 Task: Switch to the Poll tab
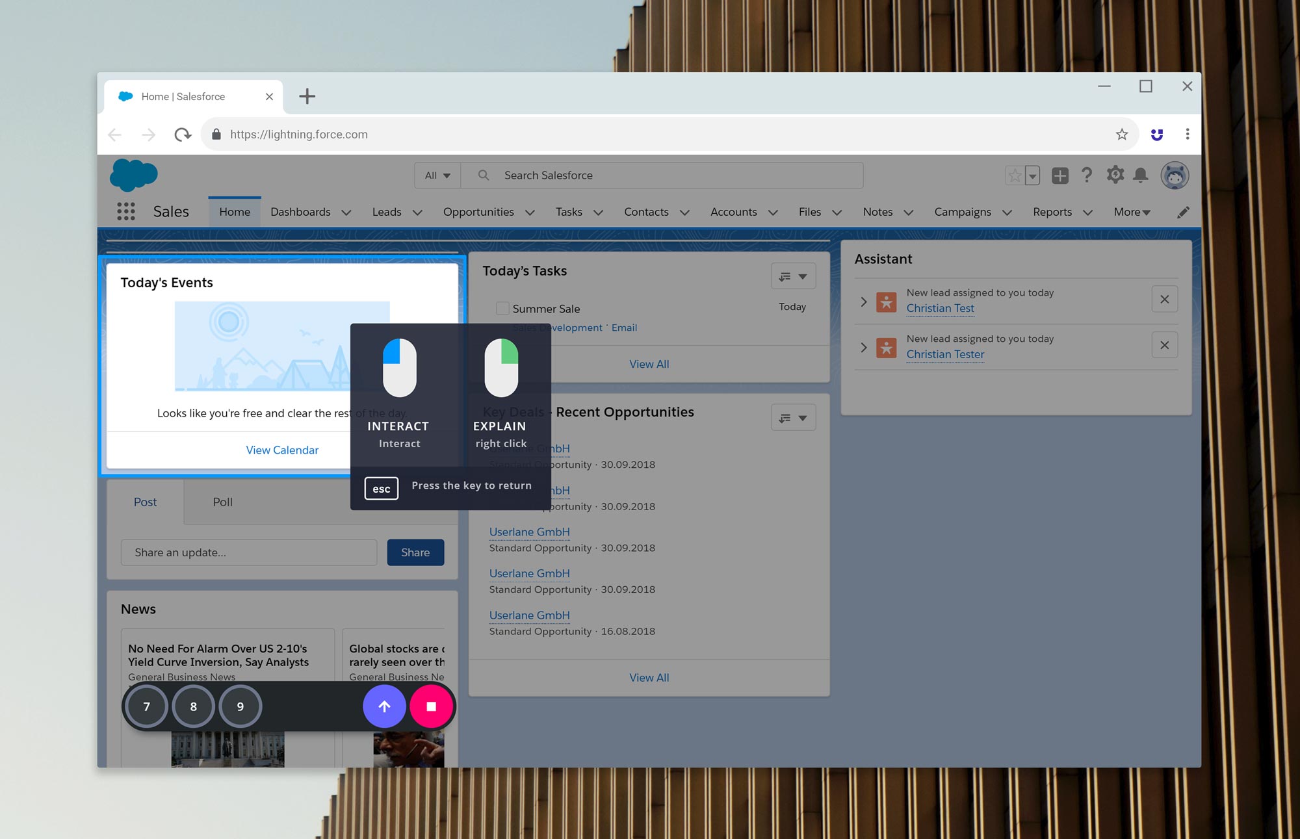[222, 502]
